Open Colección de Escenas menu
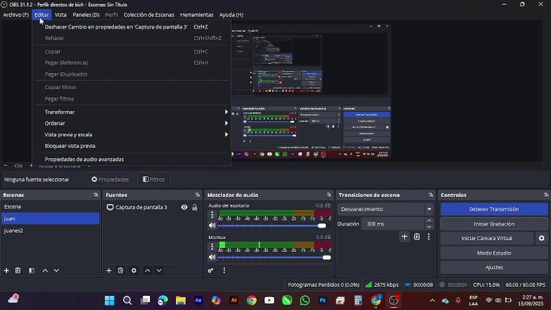This screenshot has height=310, width=551. [149, 15]
